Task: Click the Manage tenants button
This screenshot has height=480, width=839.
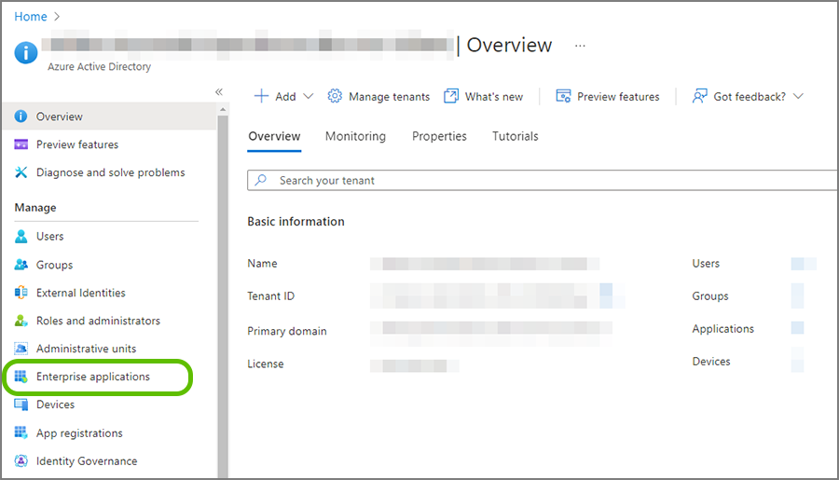Action: point(378,96)
